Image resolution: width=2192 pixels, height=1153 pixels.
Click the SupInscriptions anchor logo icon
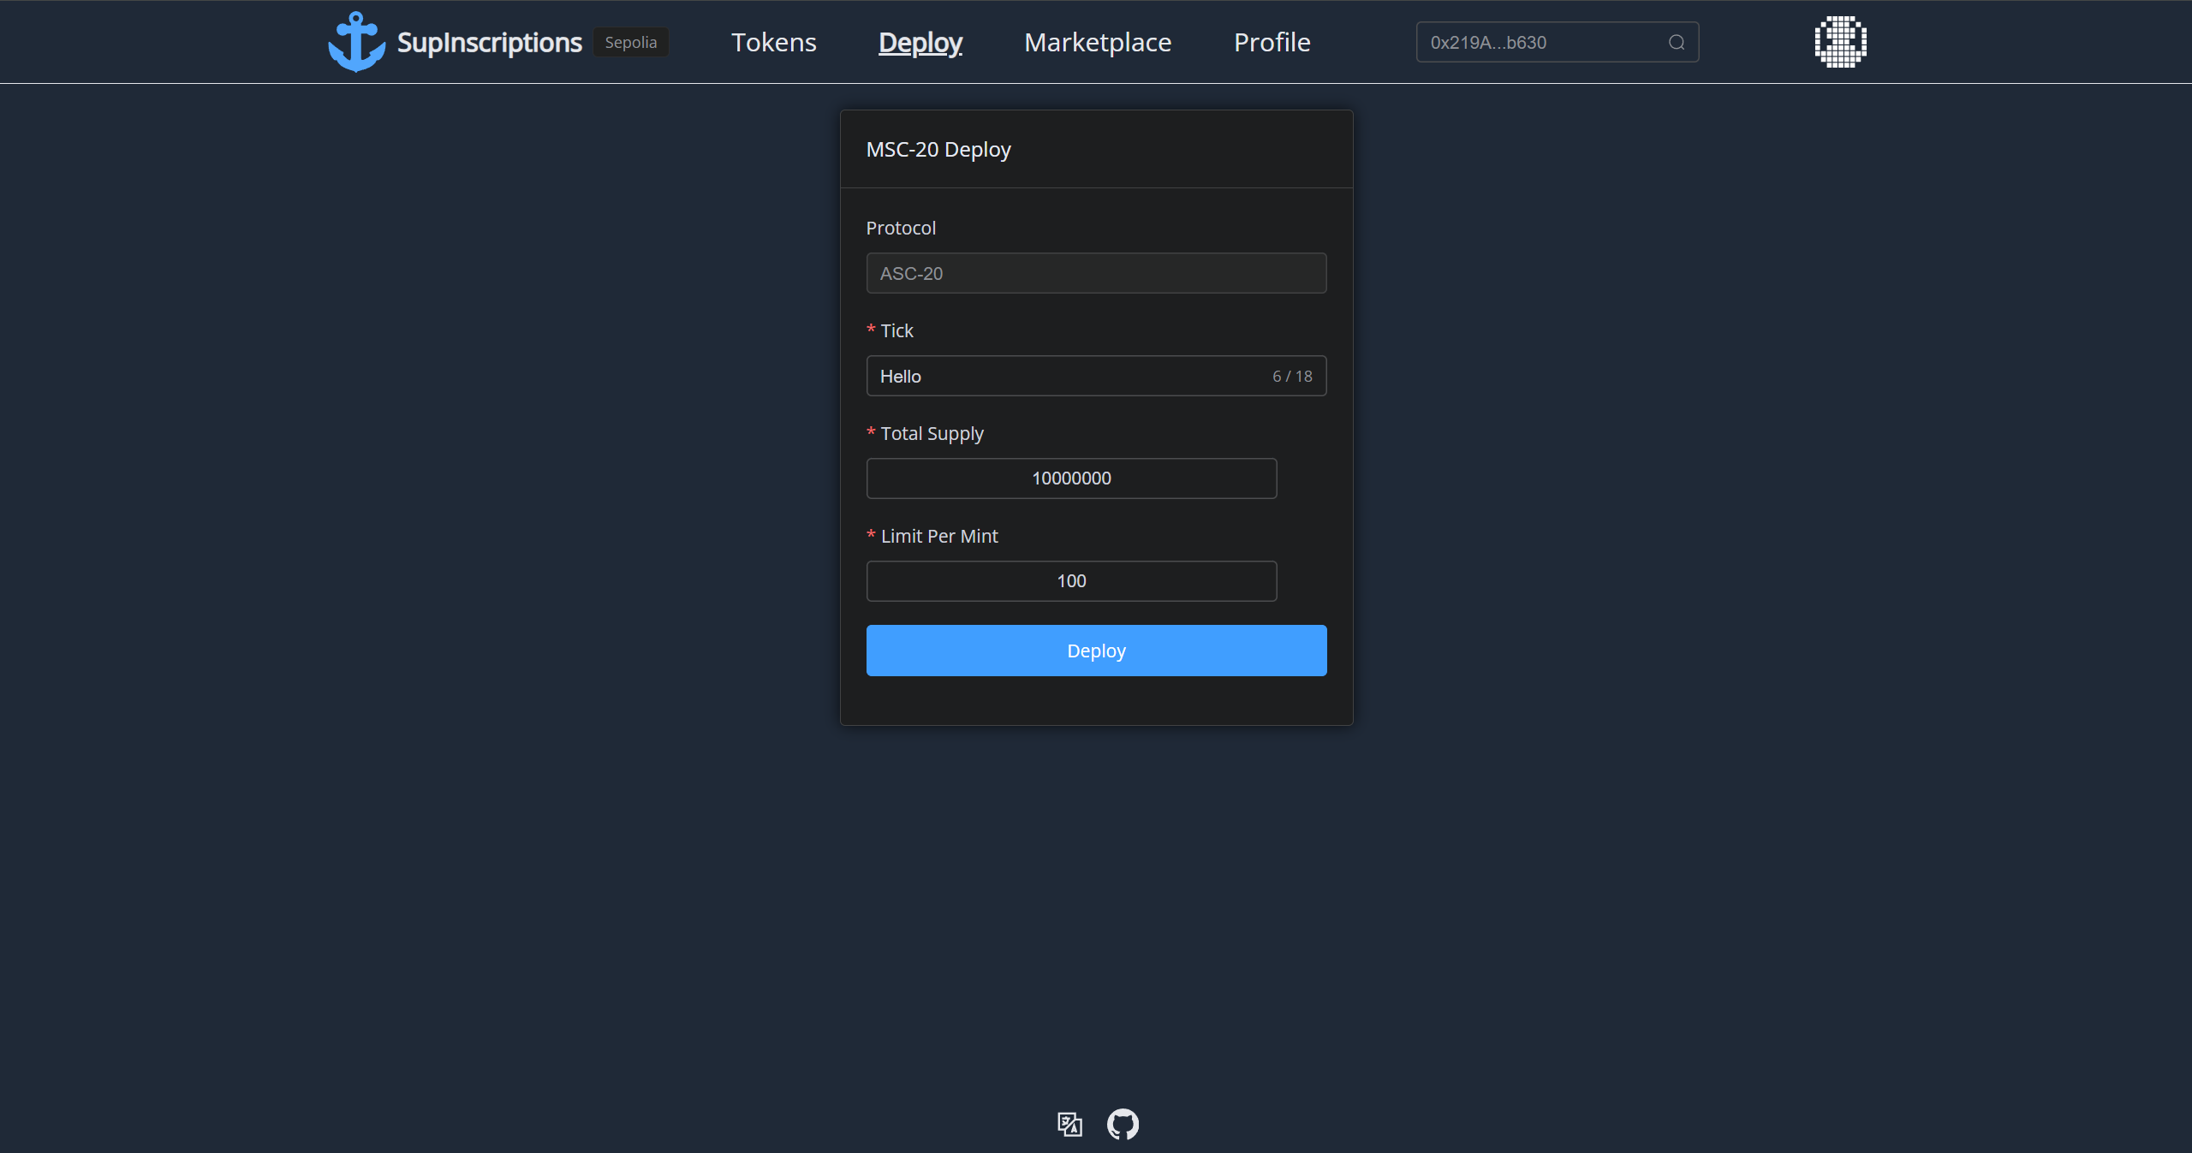[x=356, y=42]
